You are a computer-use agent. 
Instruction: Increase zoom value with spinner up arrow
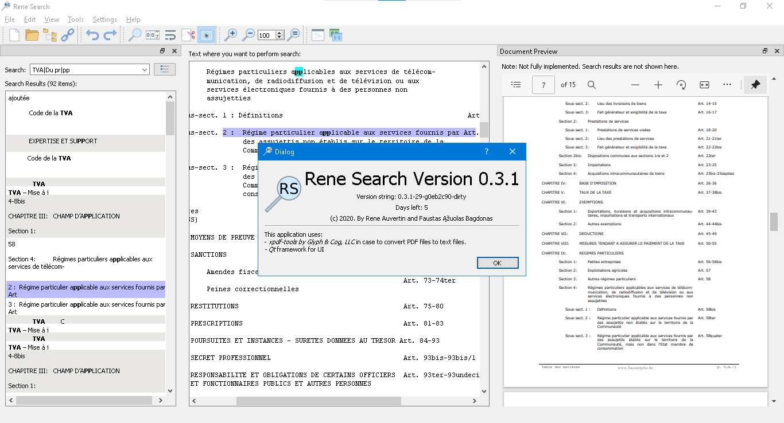click(x=280, y=33)
